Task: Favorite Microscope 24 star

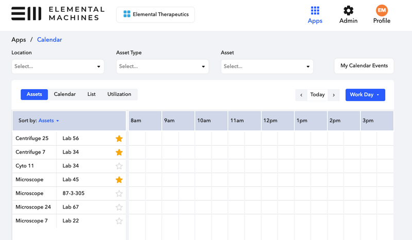Action: (x=119, y=207)
